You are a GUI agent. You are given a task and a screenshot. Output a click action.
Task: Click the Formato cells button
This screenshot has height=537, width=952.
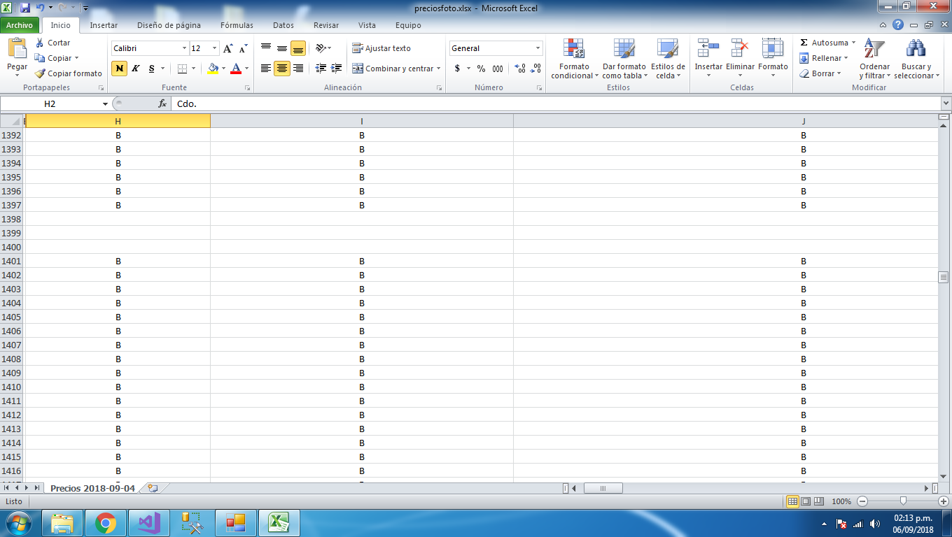click(773, 59)
